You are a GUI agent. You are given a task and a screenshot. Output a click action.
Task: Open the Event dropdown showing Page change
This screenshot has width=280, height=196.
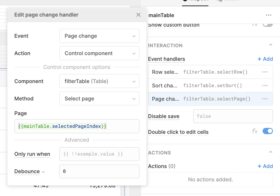(99, 36)
